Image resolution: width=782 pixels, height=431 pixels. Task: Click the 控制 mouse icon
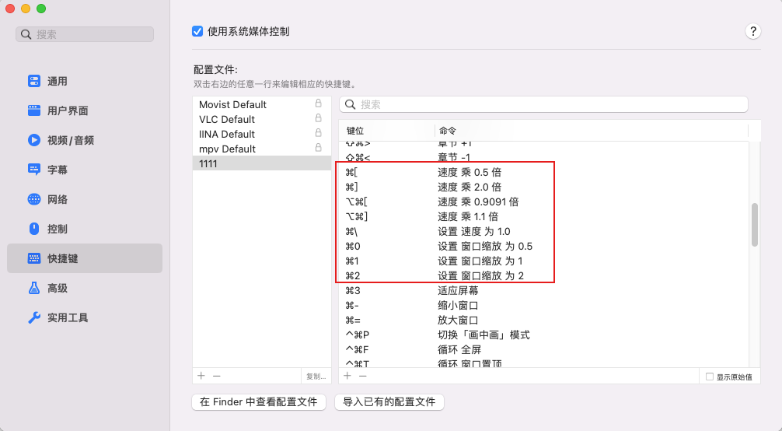click(x=34, y=229)
